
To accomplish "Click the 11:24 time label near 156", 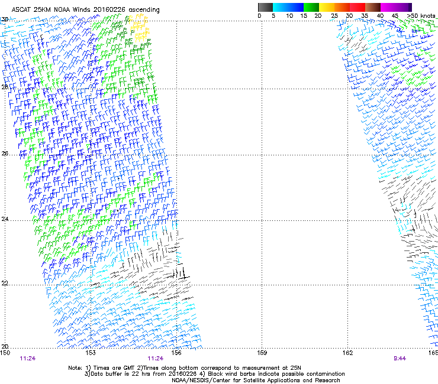I will point(155,359).
